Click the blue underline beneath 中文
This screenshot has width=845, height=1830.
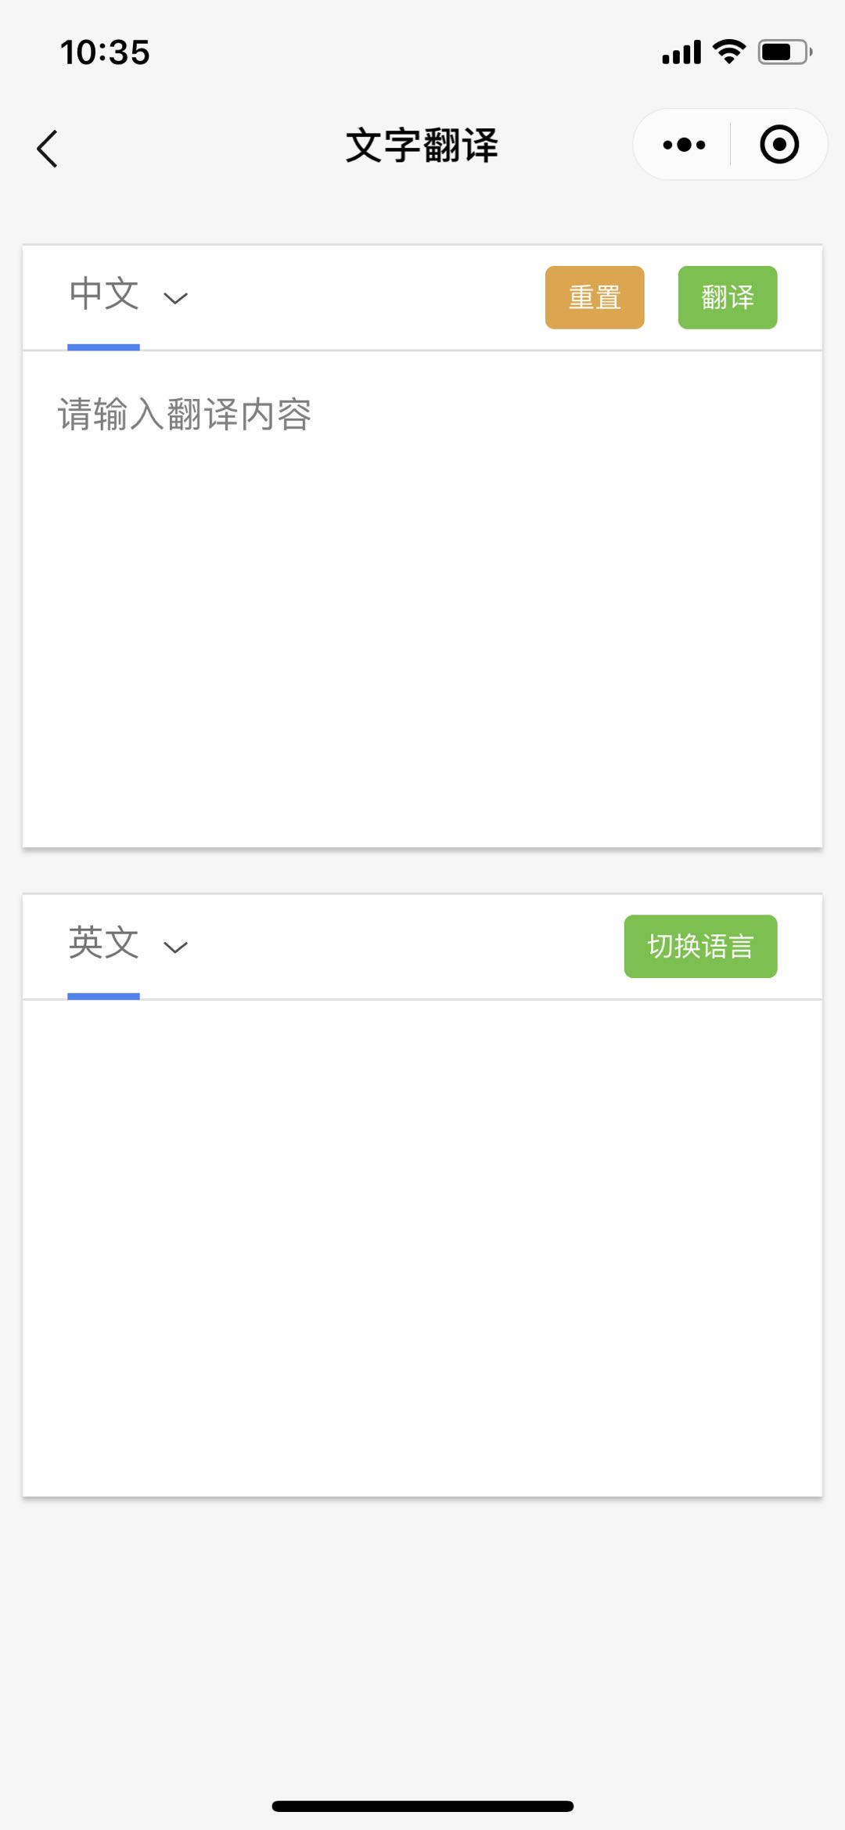[103, 347]
